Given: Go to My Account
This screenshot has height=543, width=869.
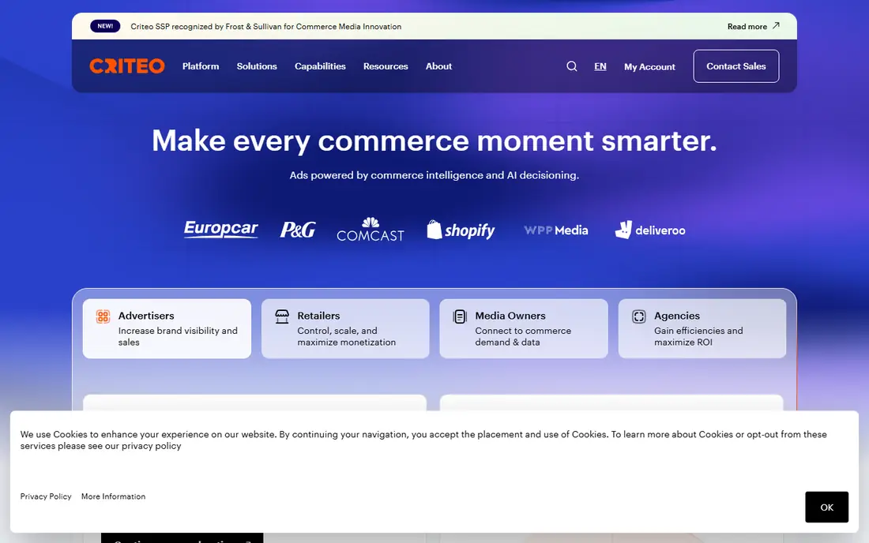Looking at the screenshot, I should 649,67.
